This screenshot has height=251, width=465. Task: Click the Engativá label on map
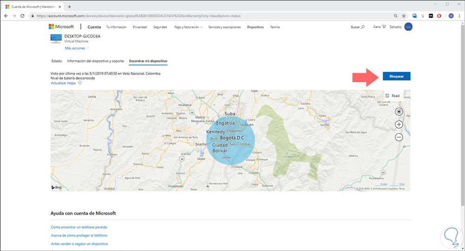pyautogui.click(x=226, y=123)
